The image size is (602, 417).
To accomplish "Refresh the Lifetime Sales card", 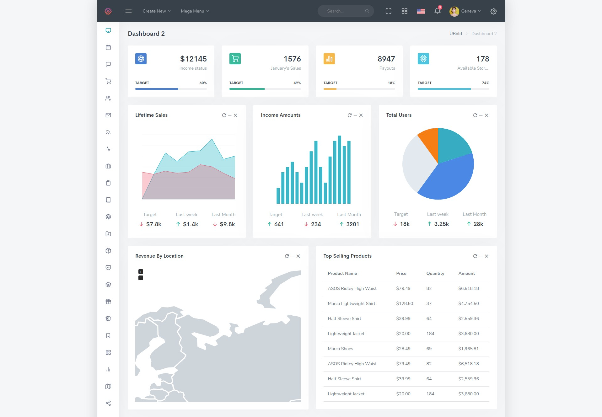I will pos(224,115).
